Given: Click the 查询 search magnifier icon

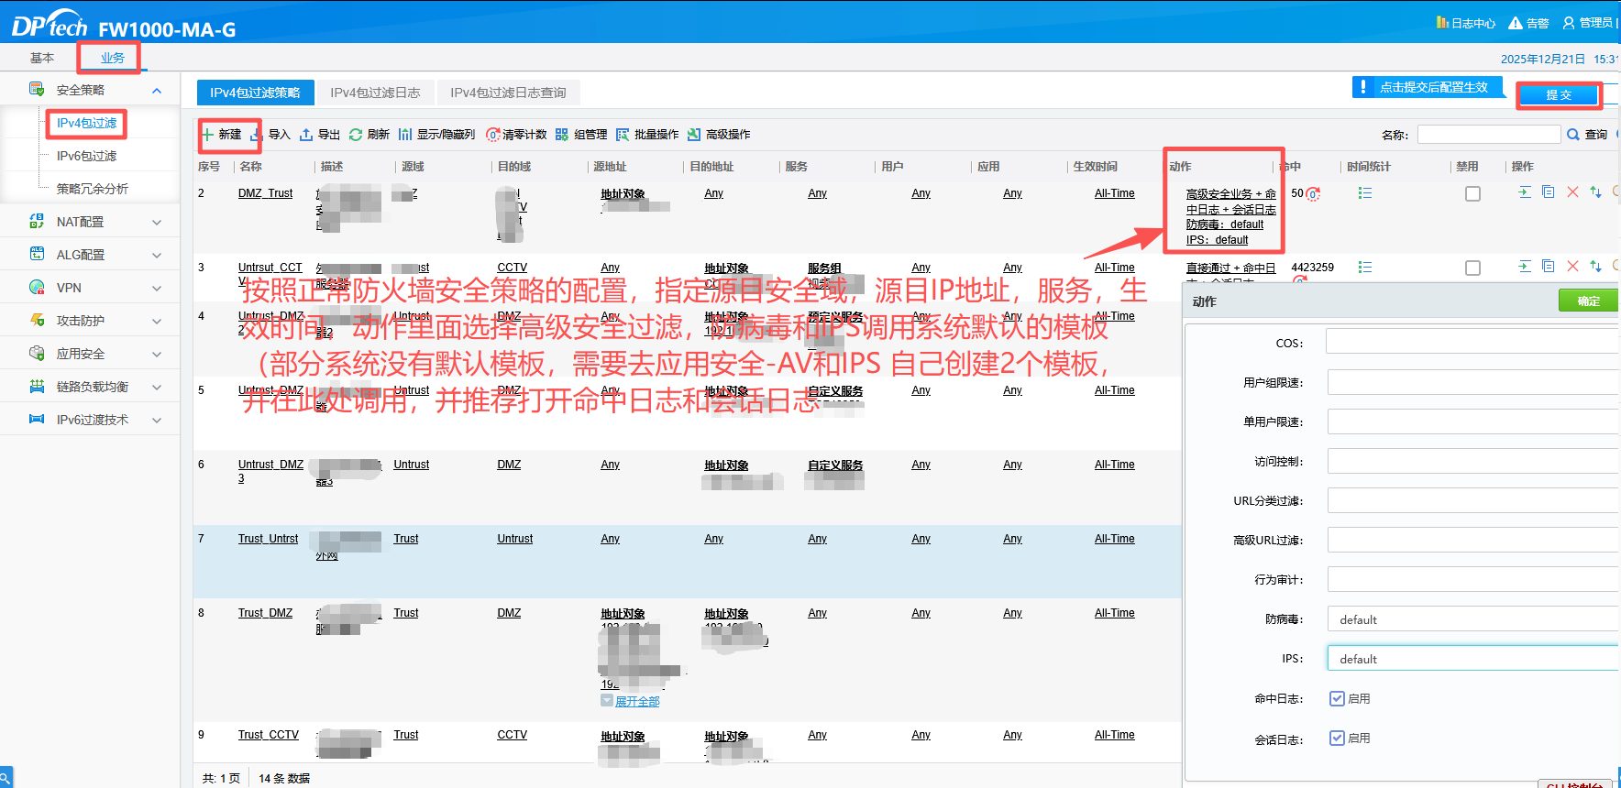Looking at the screenshot, I should pyautogui.click(x=1573, y=135).
